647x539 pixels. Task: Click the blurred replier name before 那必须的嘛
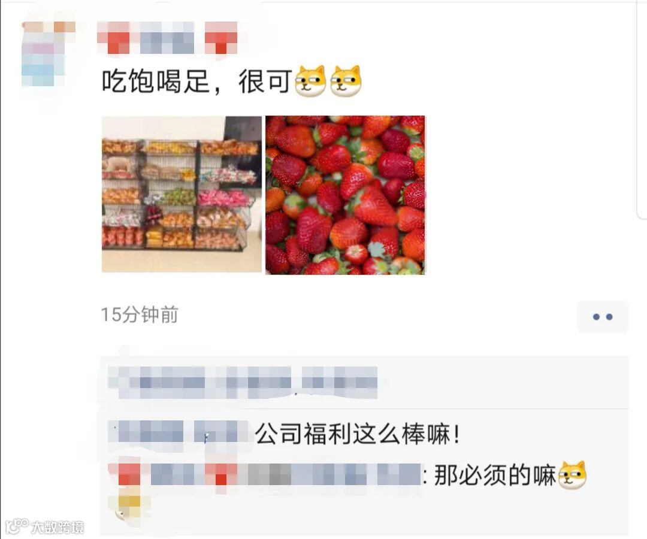pyautogui.click(x=265, y=474)
